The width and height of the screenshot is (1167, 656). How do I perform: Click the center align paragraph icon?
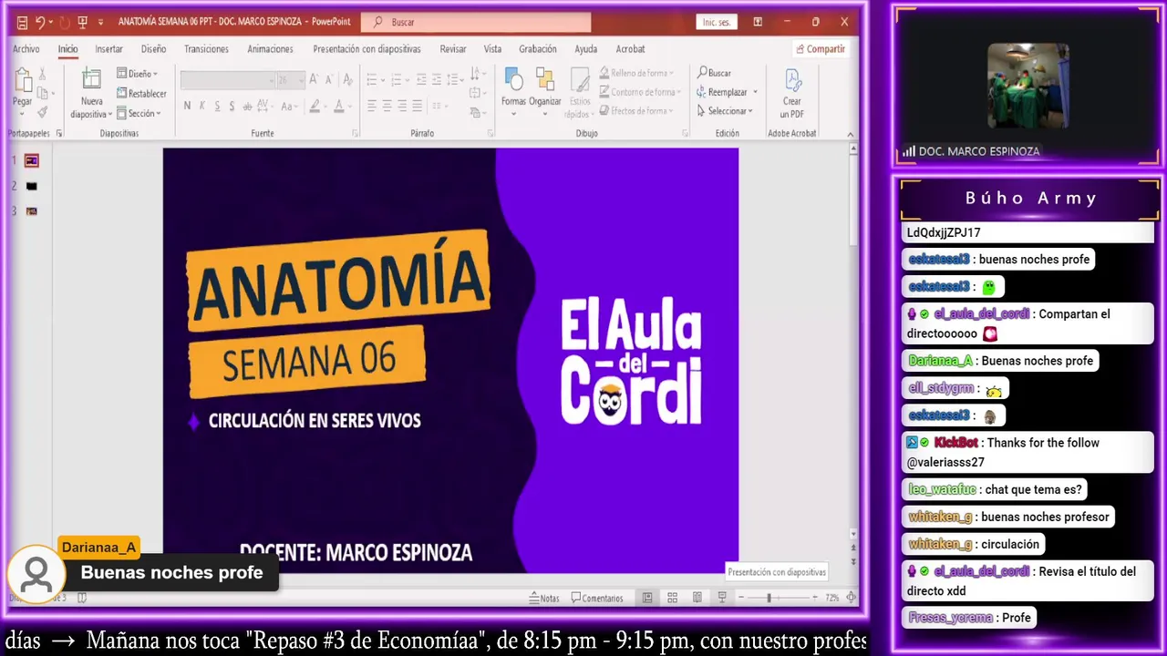387,106
